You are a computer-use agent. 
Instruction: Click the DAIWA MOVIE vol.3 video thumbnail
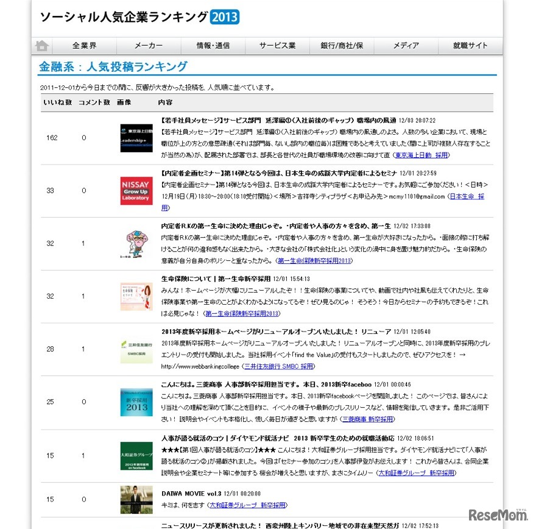point(136,500)
